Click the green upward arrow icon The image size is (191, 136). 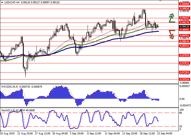click(171, 18)
